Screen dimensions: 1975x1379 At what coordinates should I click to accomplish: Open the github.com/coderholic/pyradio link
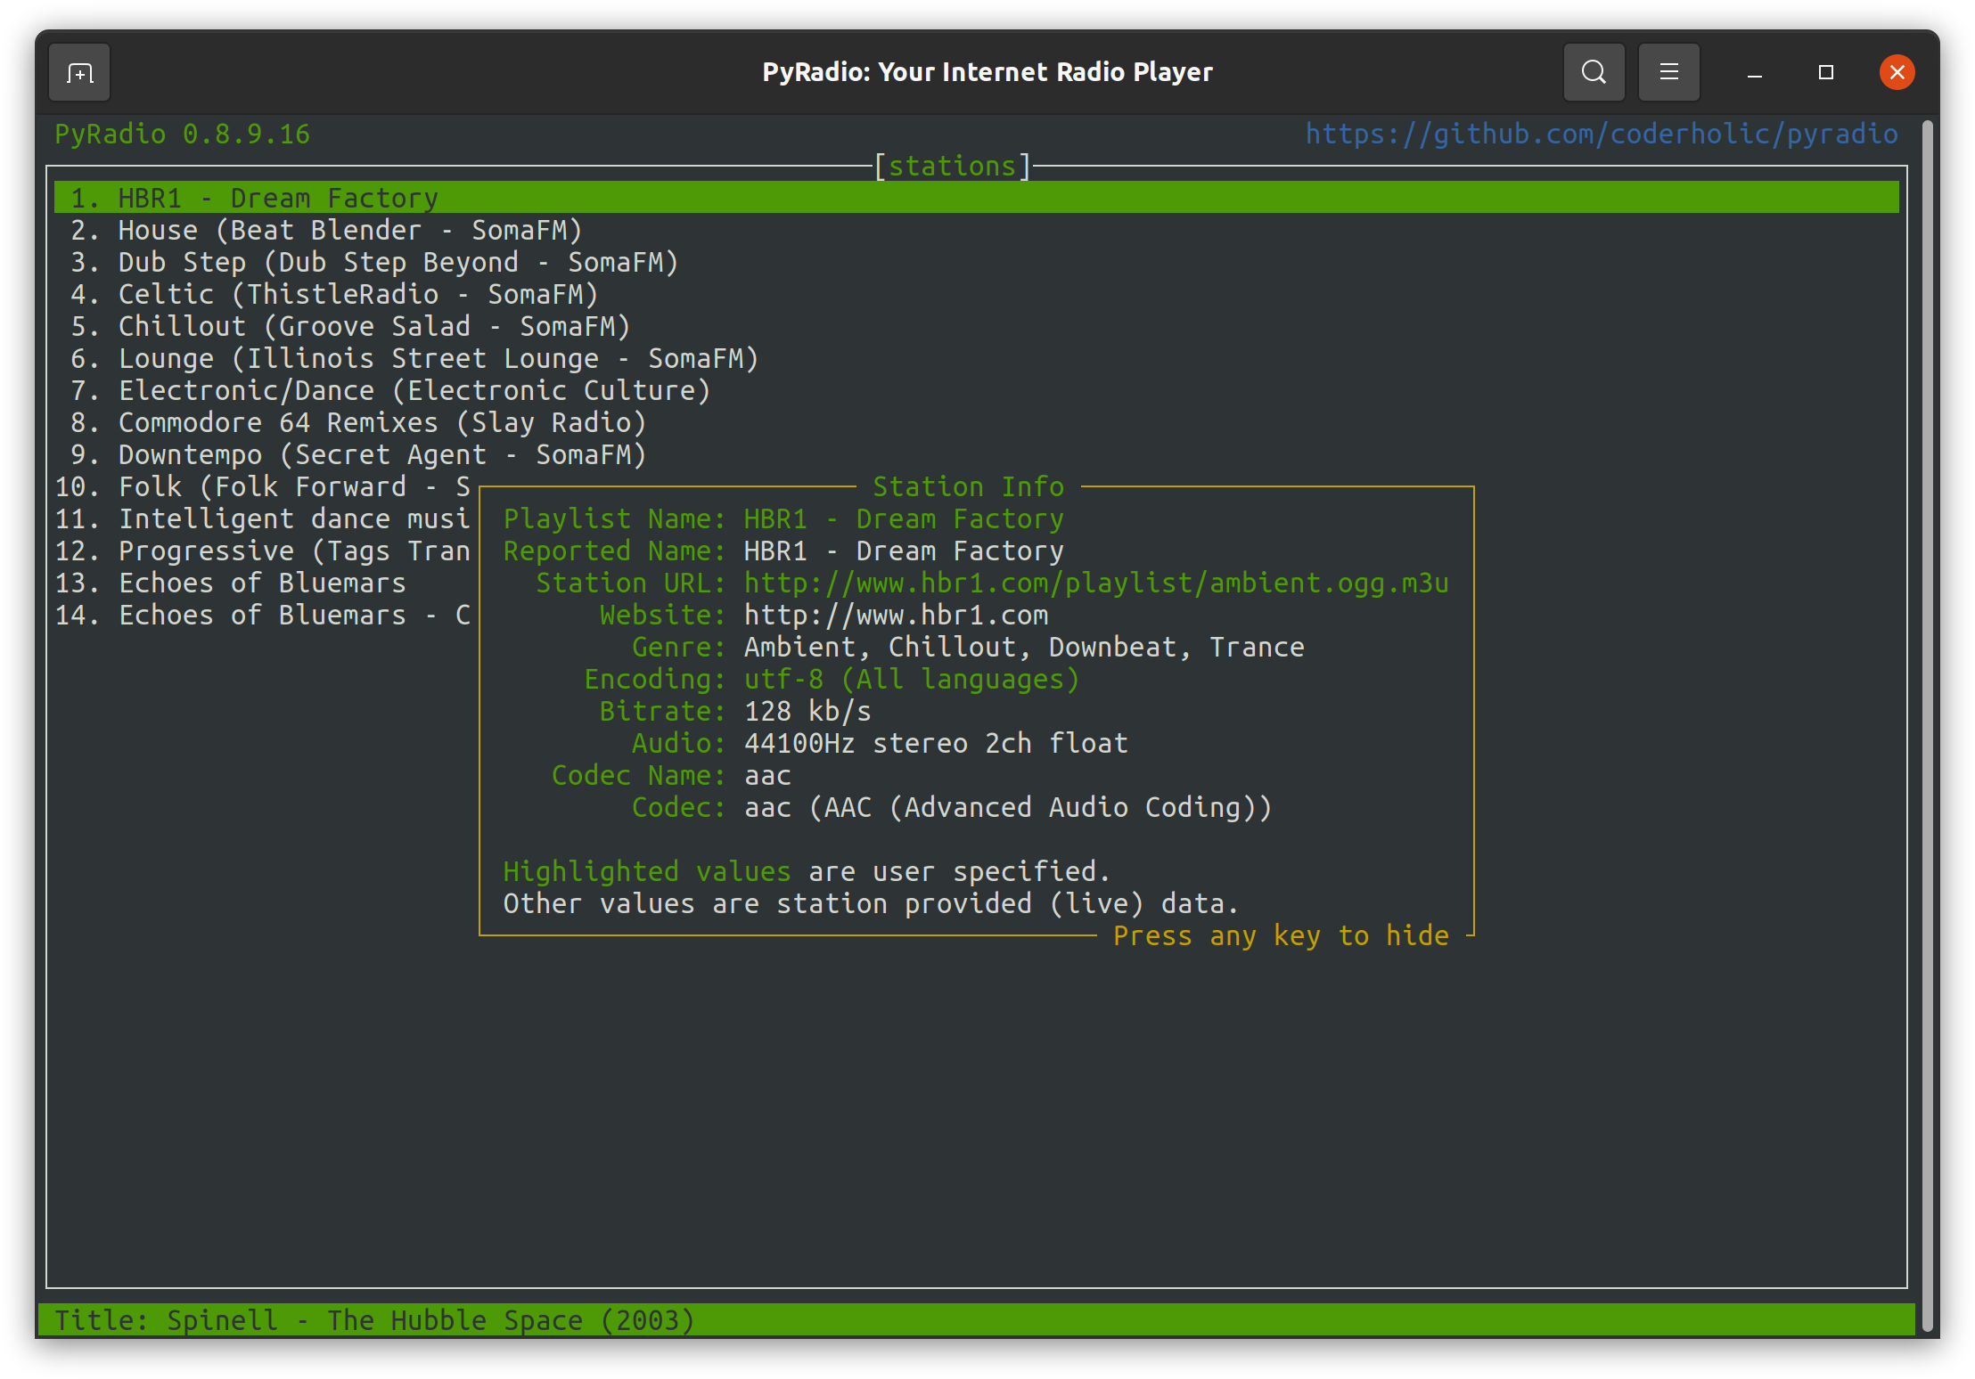(1602, 134)
